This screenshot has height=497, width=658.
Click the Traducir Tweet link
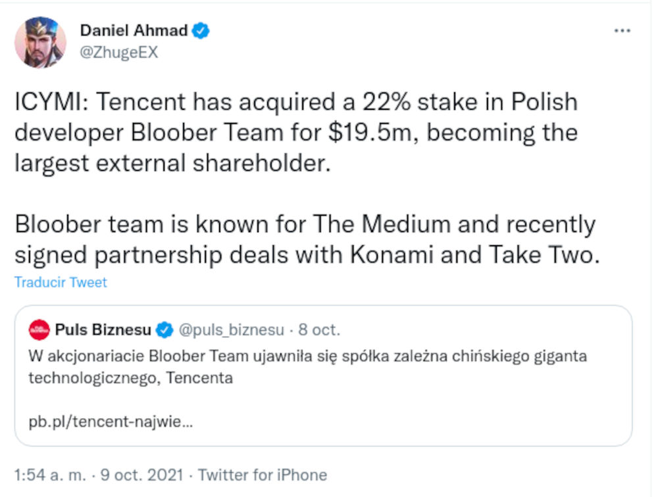pos(61,283)
